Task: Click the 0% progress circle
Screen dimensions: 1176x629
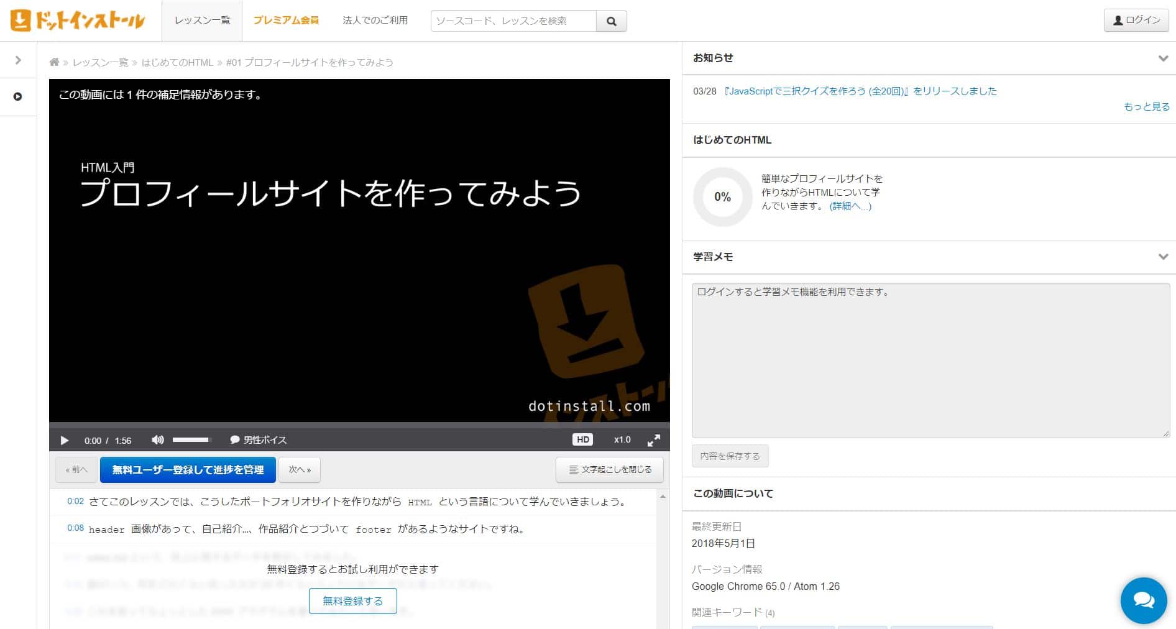Action: click(x=722, y=197)
